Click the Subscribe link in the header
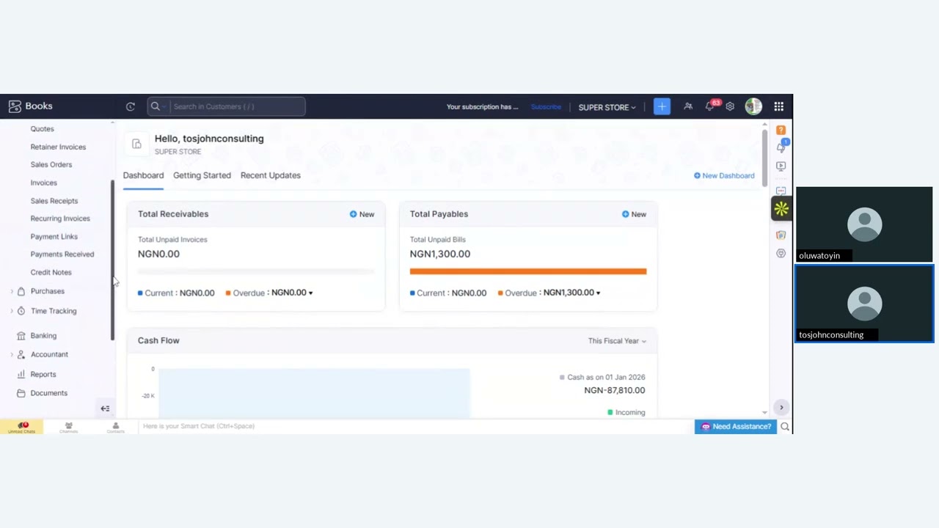This screenshot has width=939, height=528. coord(546,107)
